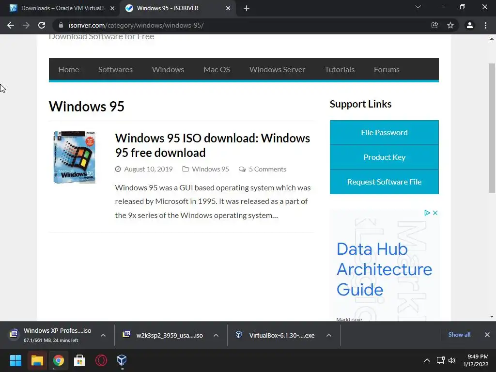Open Opera browser from taskbar
Viewport: 496px width, 372px height.
click(x=101, y=360)
